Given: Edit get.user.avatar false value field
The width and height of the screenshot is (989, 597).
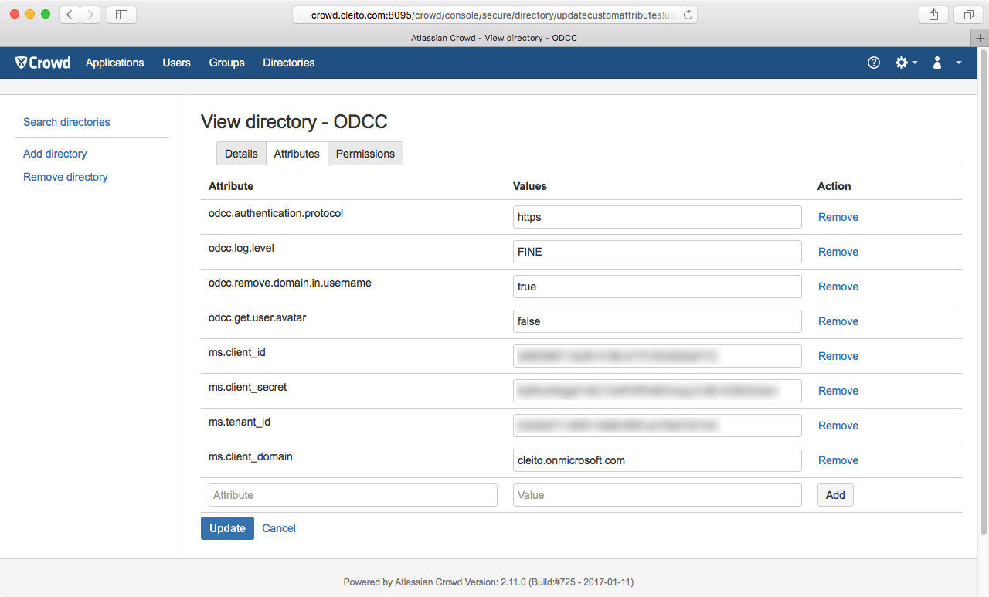Looking at the screenshot, I should tap(658, 321).
